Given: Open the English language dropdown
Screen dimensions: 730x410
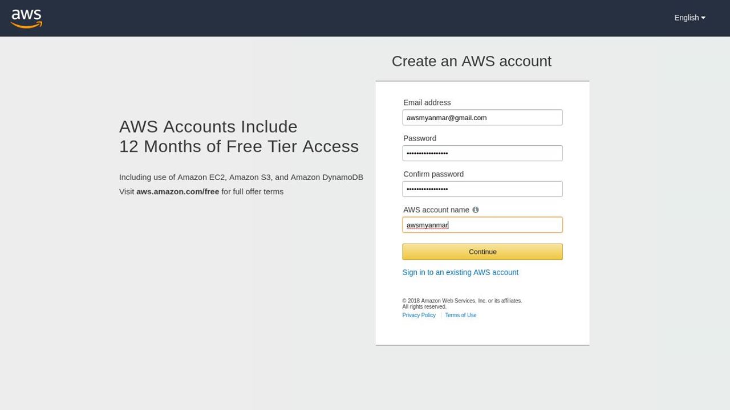Looking at the screenshot, I should (690, 18).
